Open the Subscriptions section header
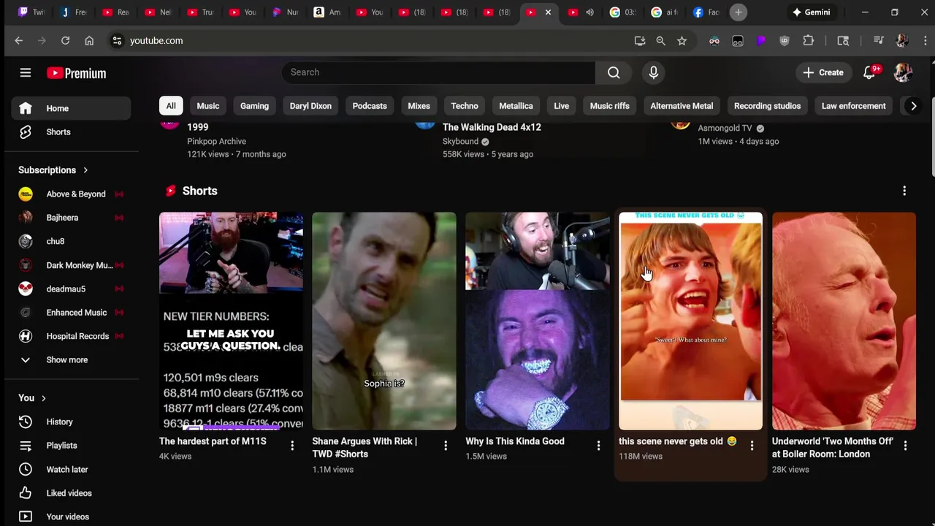This screenshot has width=935, height=526. 53,169
